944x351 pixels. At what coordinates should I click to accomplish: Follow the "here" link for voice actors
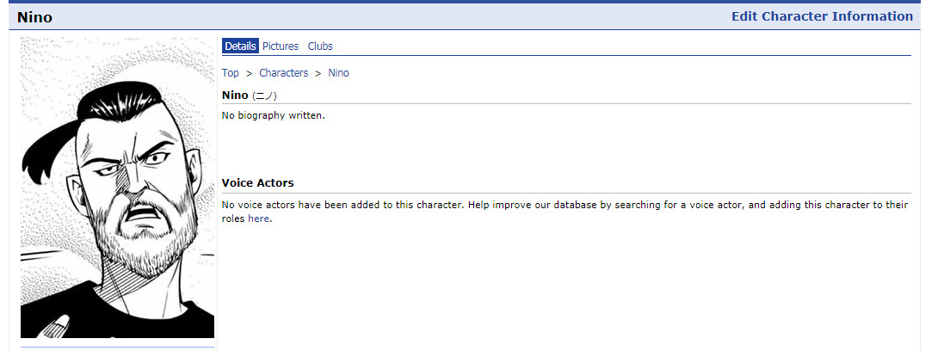point(259,219)
